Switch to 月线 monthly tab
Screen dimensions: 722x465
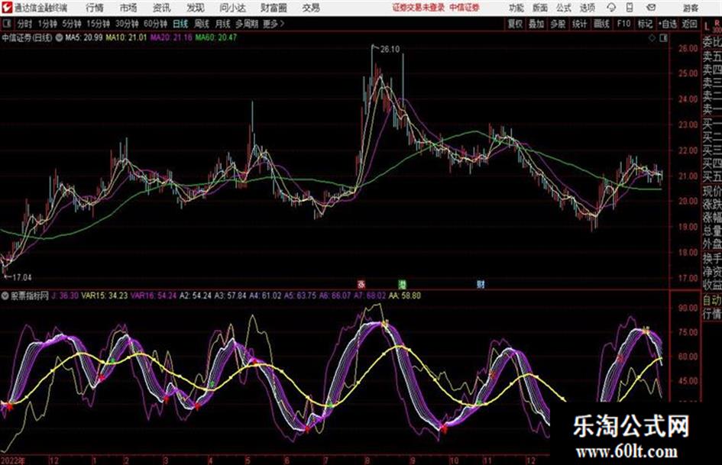222,24
